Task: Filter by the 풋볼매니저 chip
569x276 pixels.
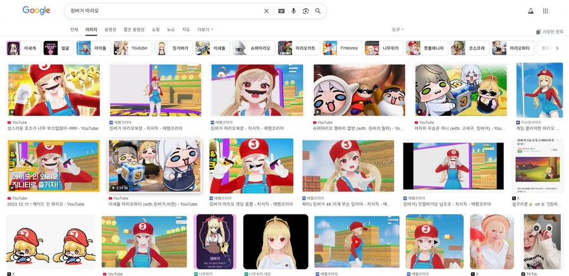Action: click(x=427, y=48)
